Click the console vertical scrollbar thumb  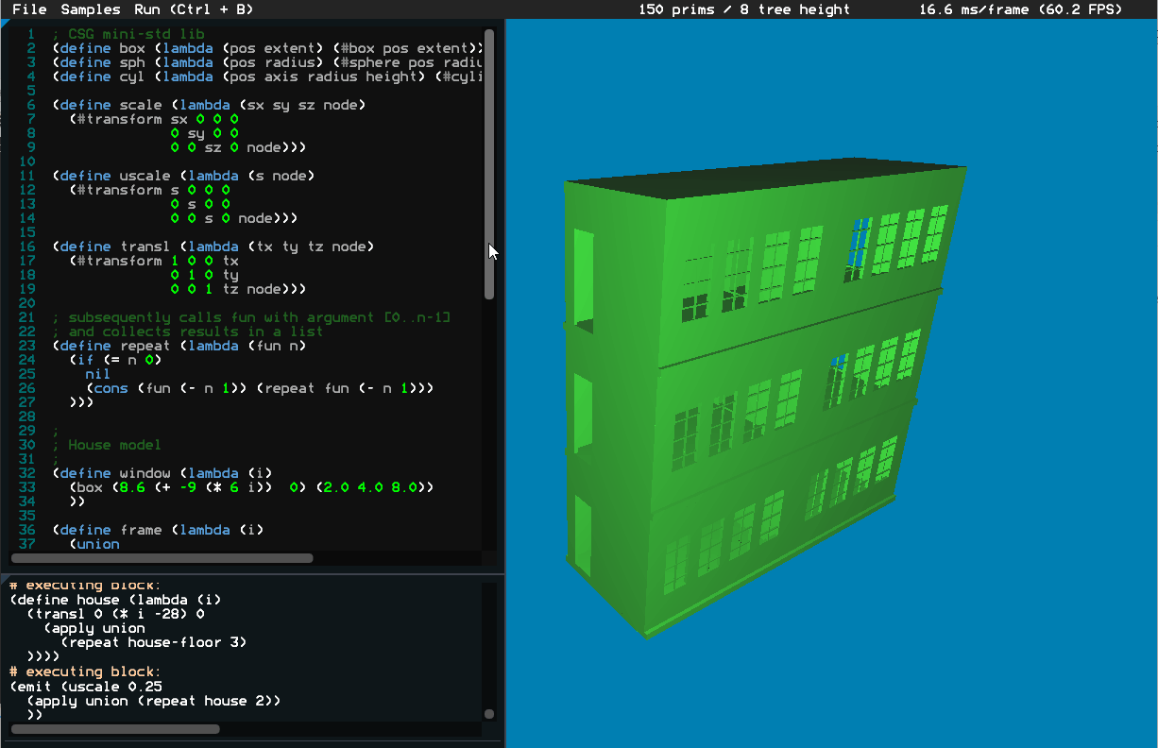click(x=489, y=715)
